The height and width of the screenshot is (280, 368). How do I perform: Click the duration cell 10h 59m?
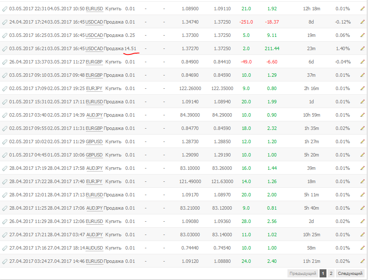312,115
